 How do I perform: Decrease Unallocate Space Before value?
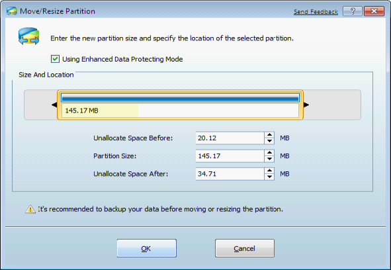click(x=269, y=141)
